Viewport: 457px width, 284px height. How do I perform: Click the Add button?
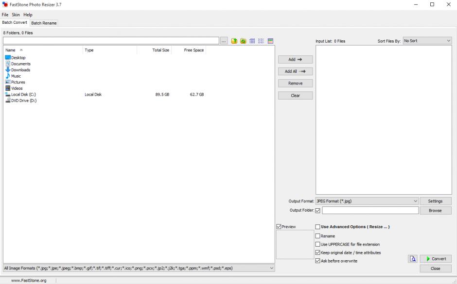coord(295,59)
